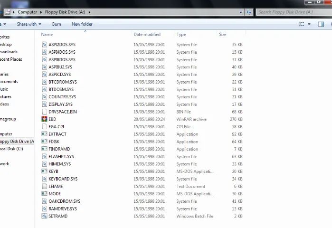Sort by the Name column header
332x228 pixels.
[x=47, y=34]
